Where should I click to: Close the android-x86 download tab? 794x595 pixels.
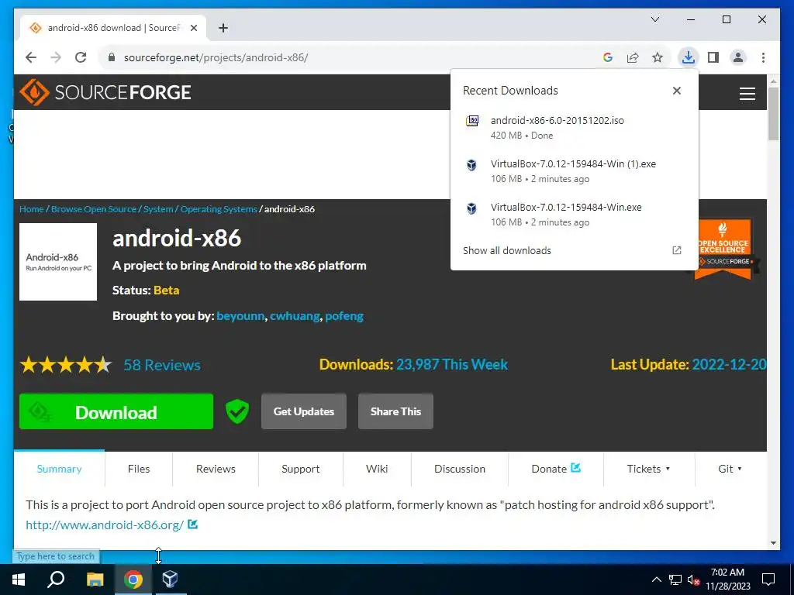tap(193, 28)
